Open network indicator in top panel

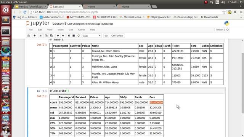click(x=212, y=2)
